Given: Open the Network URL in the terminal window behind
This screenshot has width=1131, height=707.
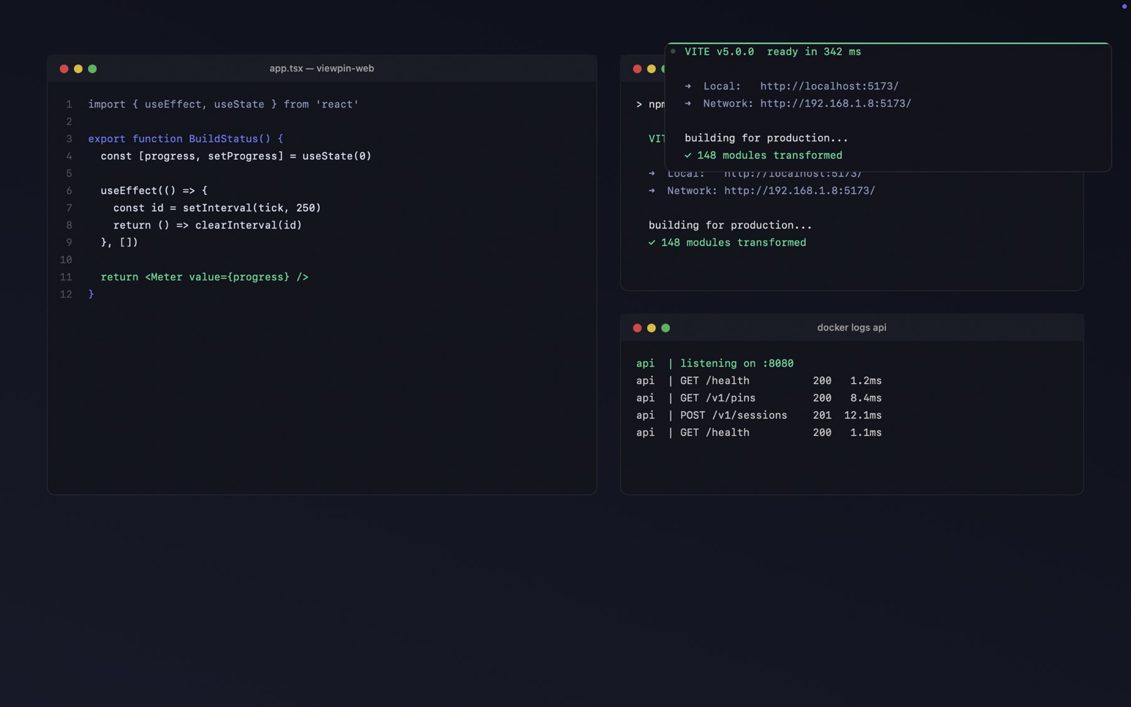Looking at the screenshot, I should [x=799, y=190].
